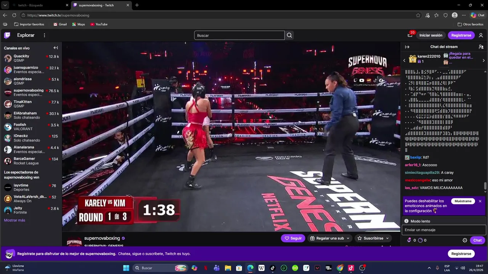The width and height of the screenshot is (488, 274).
Task: Click the purple Chat send button
Action: pyautogui.click(x=478, y=240)
